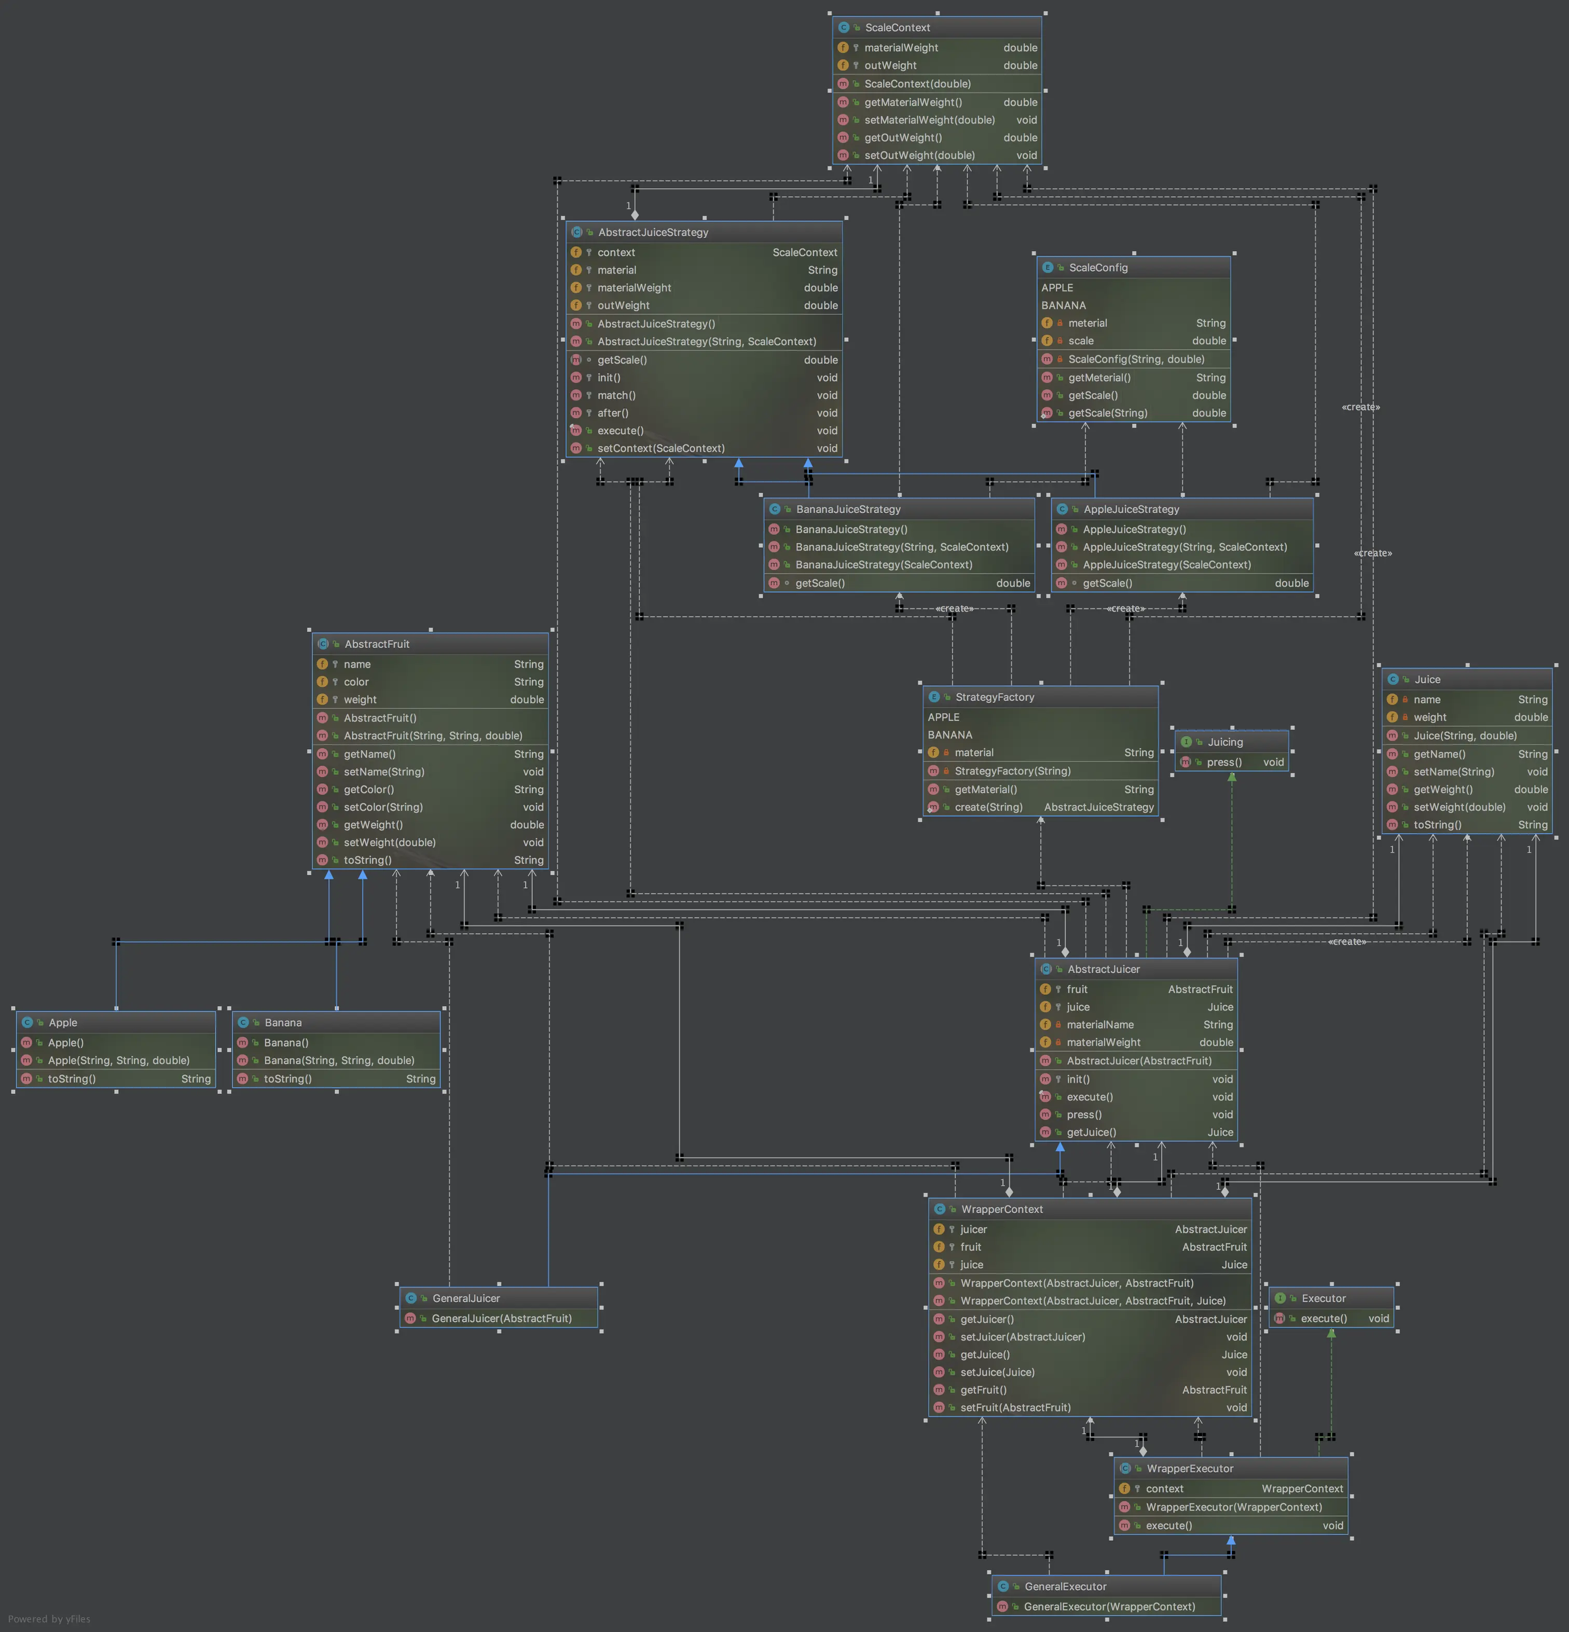Click the context field in WrapperExecutor
1569x1632 pixels.
[x=1164, y=1489]
